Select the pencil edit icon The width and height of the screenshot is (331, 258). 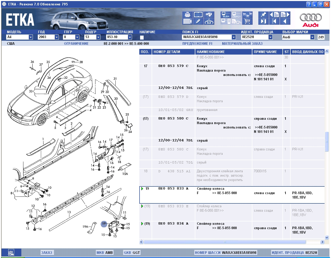198,21
